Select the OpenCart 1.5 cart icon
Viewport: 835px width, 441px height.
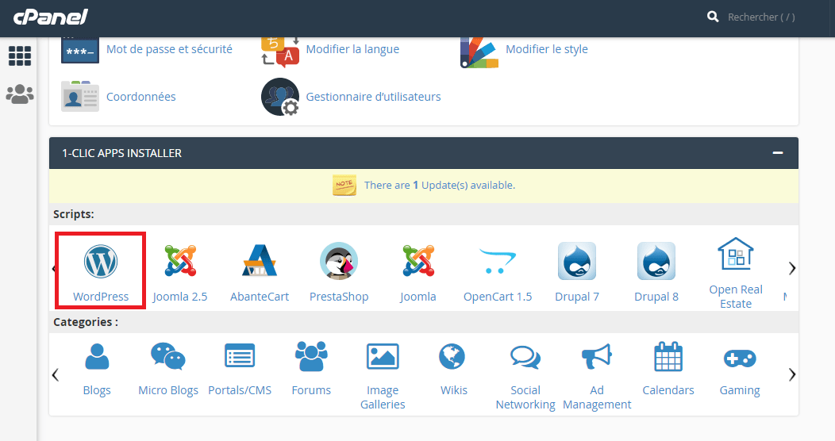click(498, 262)
